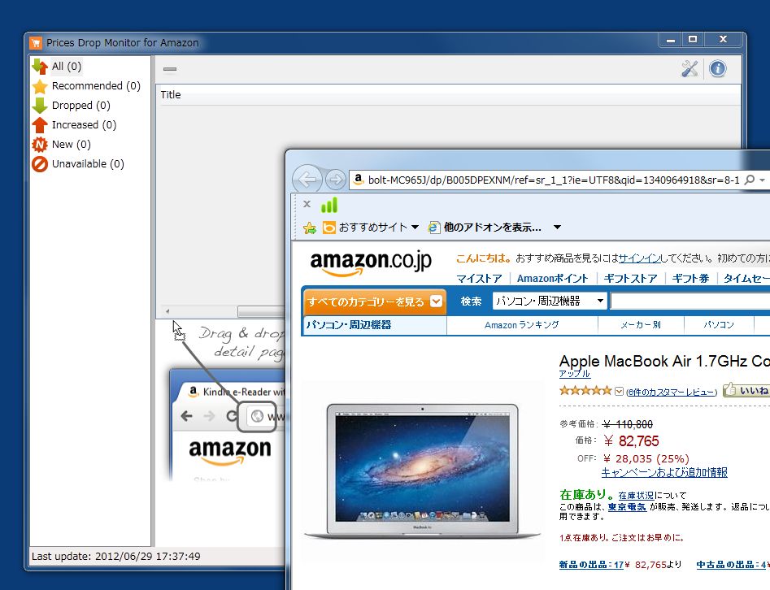Open settings via wrench and screwdriver icon
Viewport: 770px width, 590px height.
pos(690,69)
